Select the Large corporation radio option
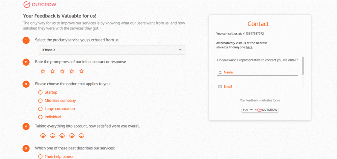Screen dimensions: 337x159 coord(40,109)
